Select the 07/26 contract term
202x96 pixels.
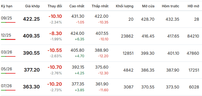click(x=7, y=86)
